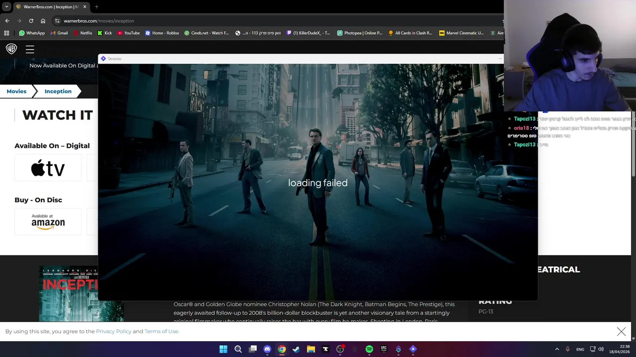Open the Chrome apps grid in bookmarks bar
636x357 pixels.
pyautogui.click(x=6, y=33)
